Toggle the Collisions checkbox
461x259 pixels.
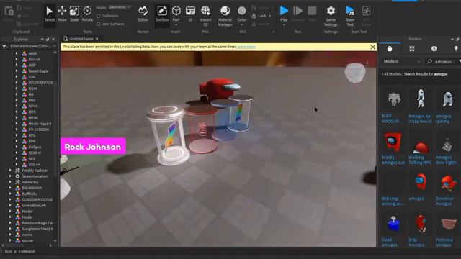pos(99,16)
